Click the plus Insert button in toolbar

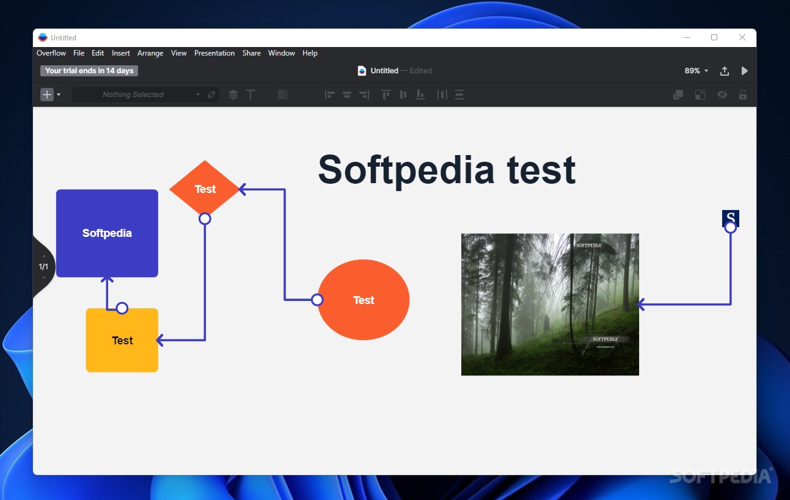47,95
